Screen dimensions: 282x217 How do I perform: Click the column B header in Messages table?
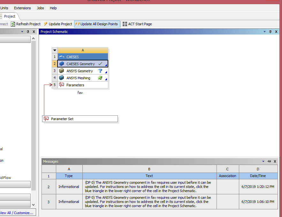tap(149, 169)
